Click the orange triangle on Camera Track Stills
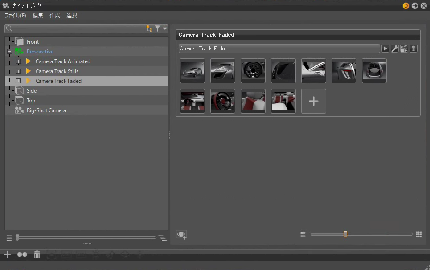 pyautogui.click(x=28, y=71)
